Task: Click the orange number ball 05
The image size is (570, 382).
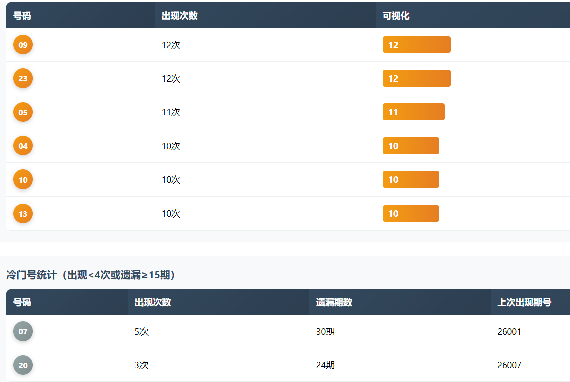Action: tap(23, 112)
